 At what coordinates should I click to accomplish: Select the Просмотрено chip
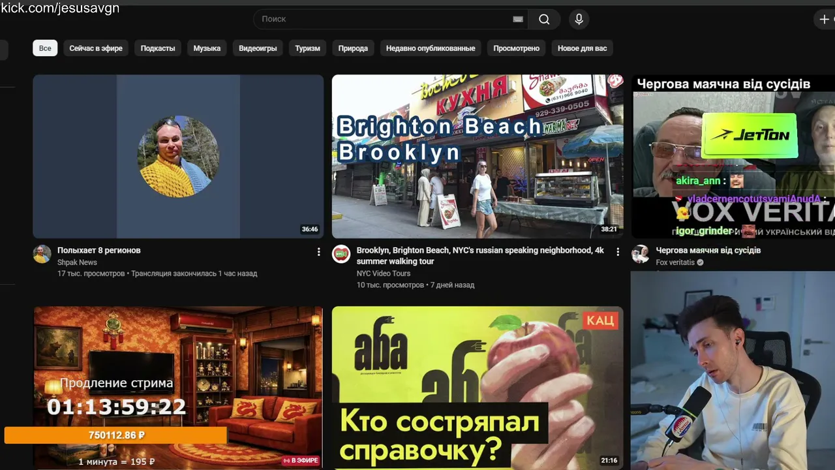pos(517,48)
